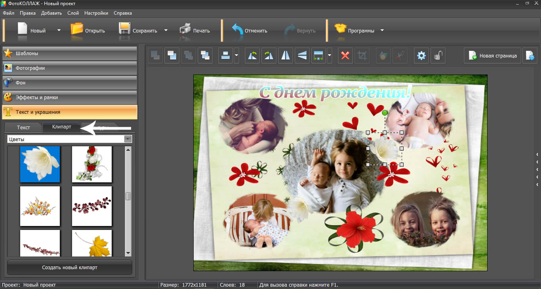Viewport: 541px width, 289px height.
Task: Expand the dropdown arrow next to Сохранить
Action: point(166,30)
